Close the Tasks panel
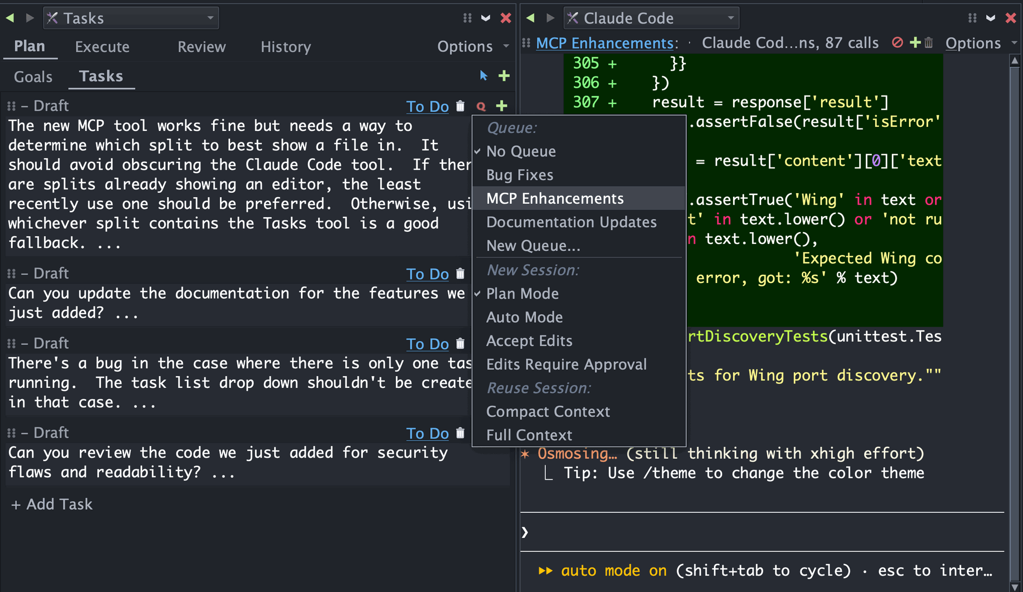The width and height of the screenshot is (1023, 592). coord(506,18)
